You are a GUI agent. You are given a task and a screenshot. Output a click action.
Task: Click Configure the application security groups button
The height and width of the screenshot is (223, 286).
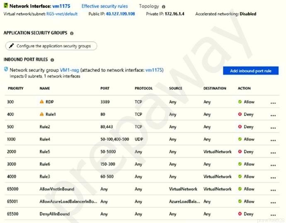[51, 46]
